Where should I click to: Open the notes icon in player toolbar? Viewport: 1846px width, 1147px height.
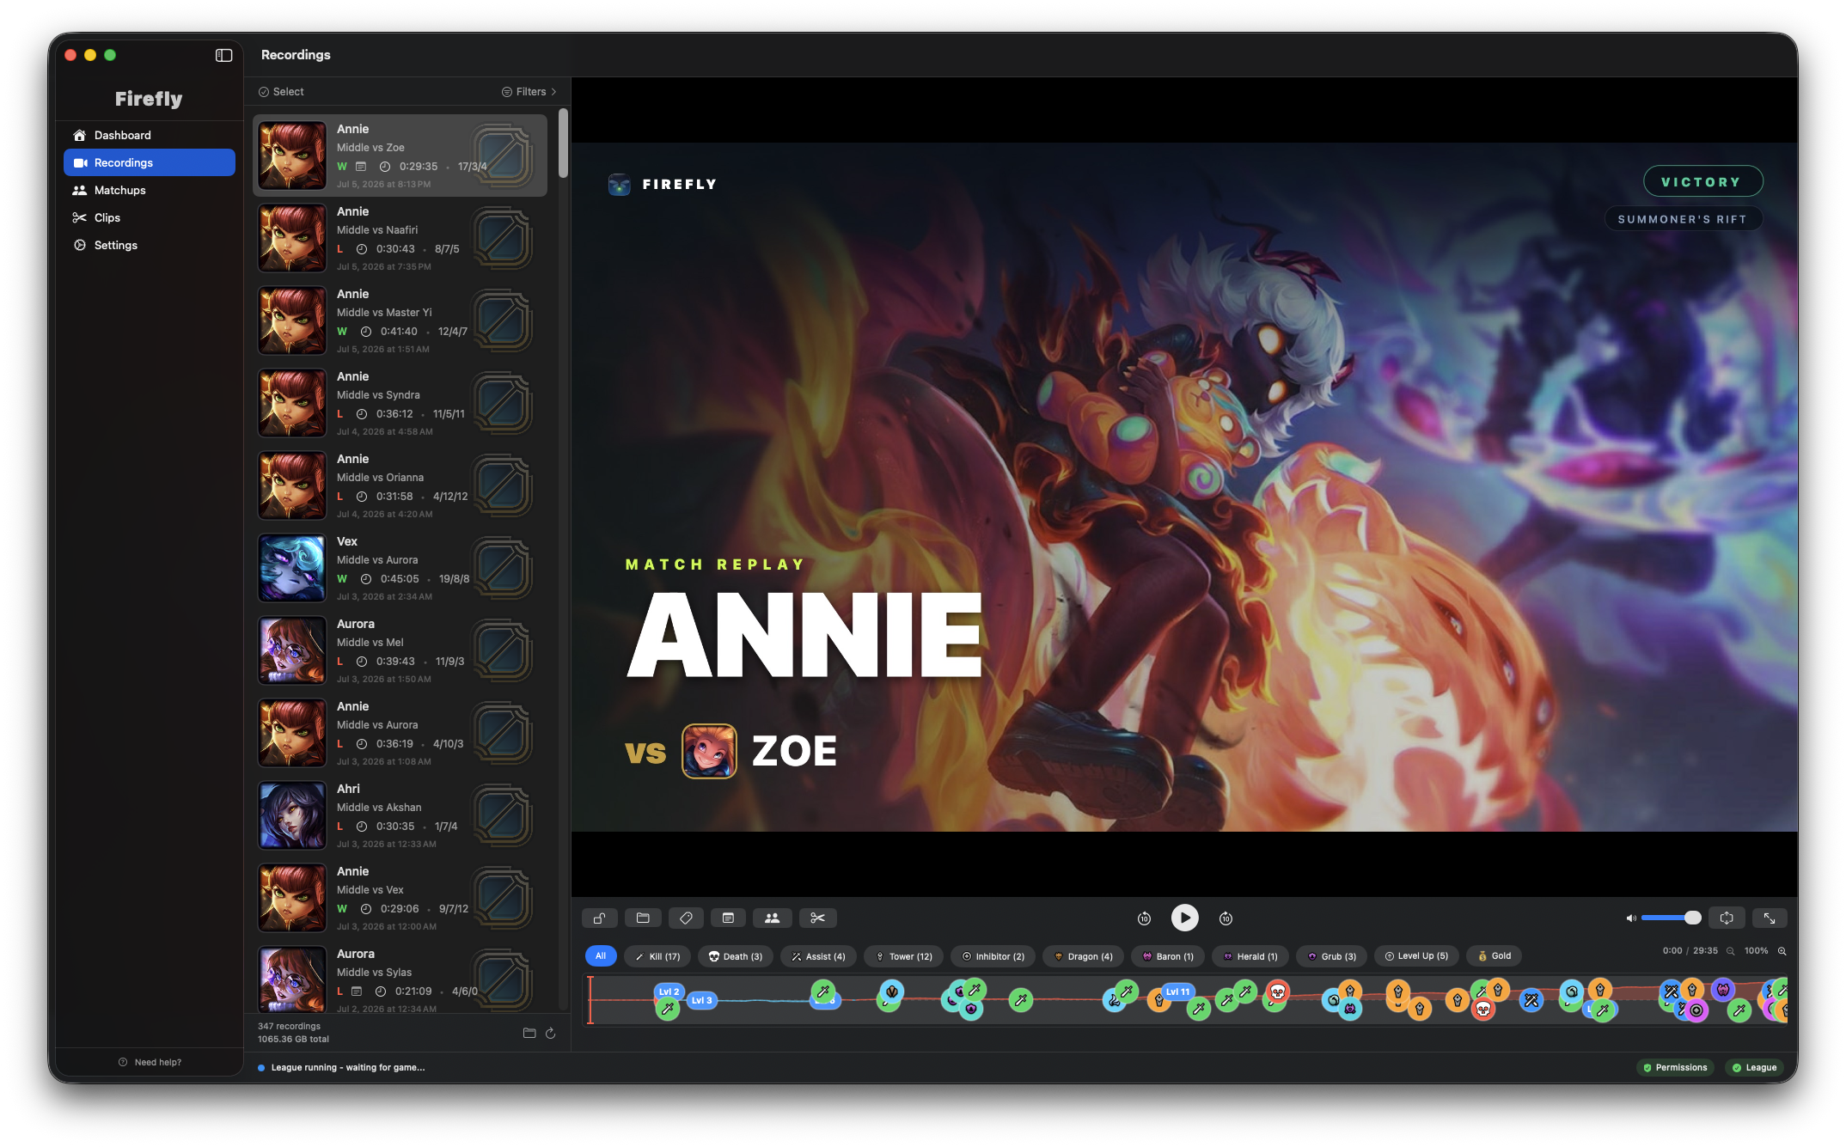(728, 918)
